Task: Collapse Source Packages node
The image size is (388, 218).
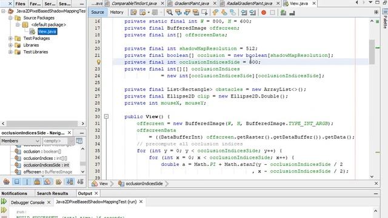Action: (x=10, y=18)
